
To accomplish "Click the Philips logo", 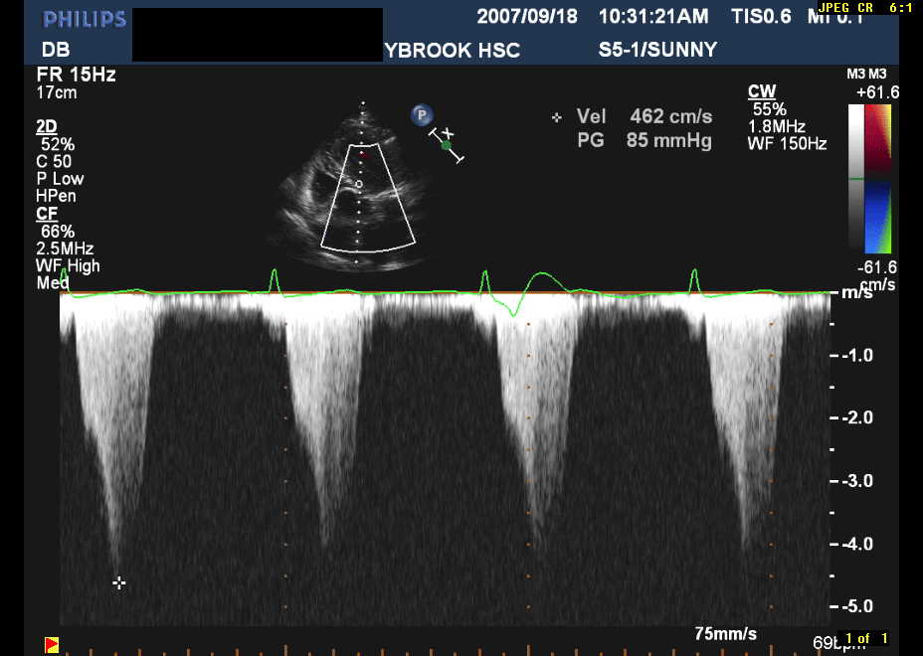I will tap(85, 19).
